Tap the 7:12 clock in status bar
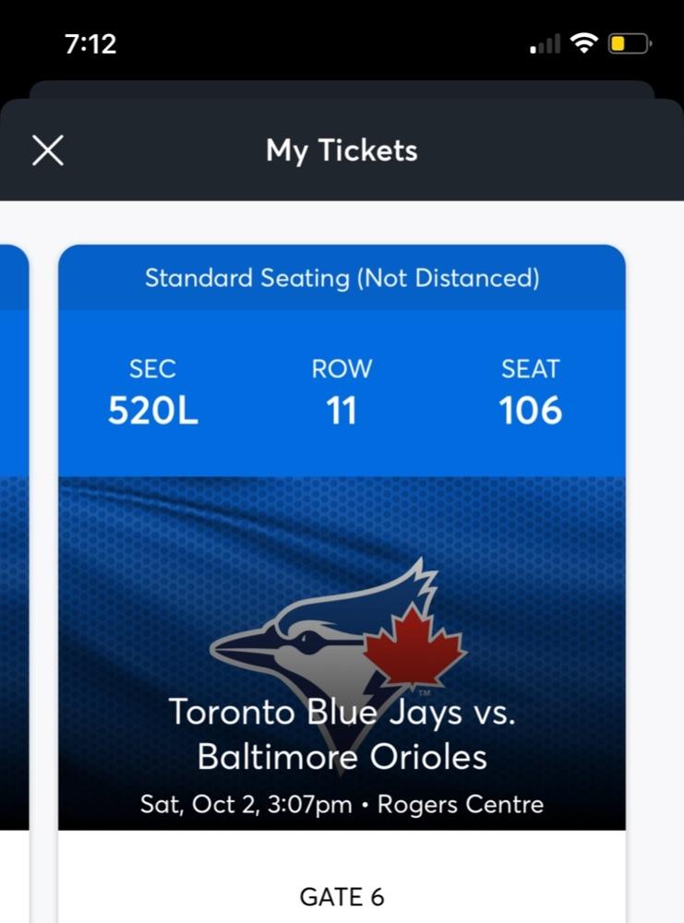This screenshot has height=923, width=684. coord(90,43)
